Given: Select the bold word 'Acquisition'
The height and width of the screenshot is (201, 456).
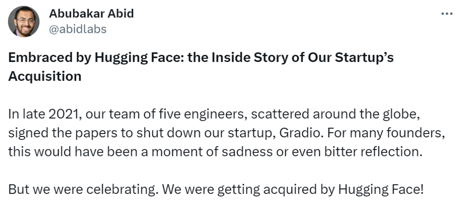Looking at the screenshot, I should coord(45,76).
